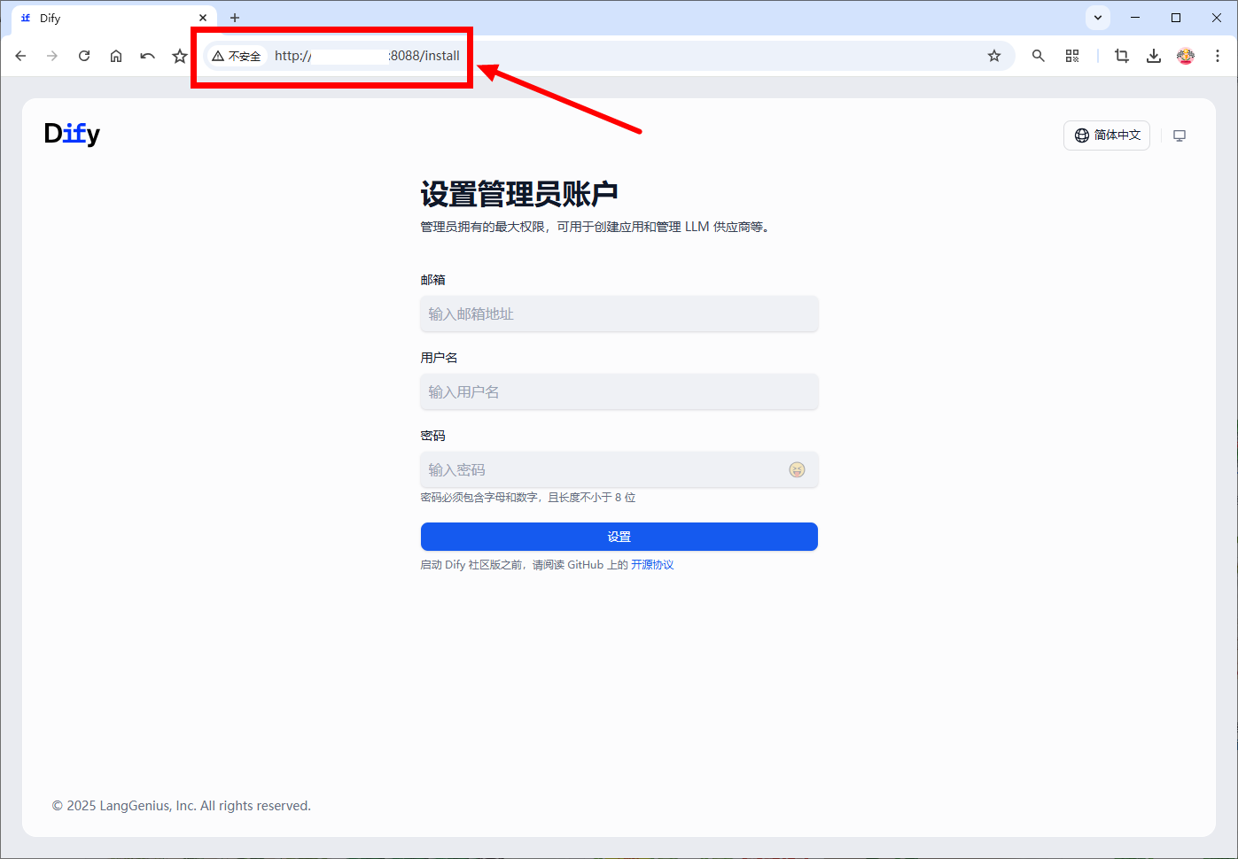Image resolution: width=1238 pixels, height=859 pixels.
Task: Open a new browser tab
Action: pyautogui.click(x=235, y=18)
